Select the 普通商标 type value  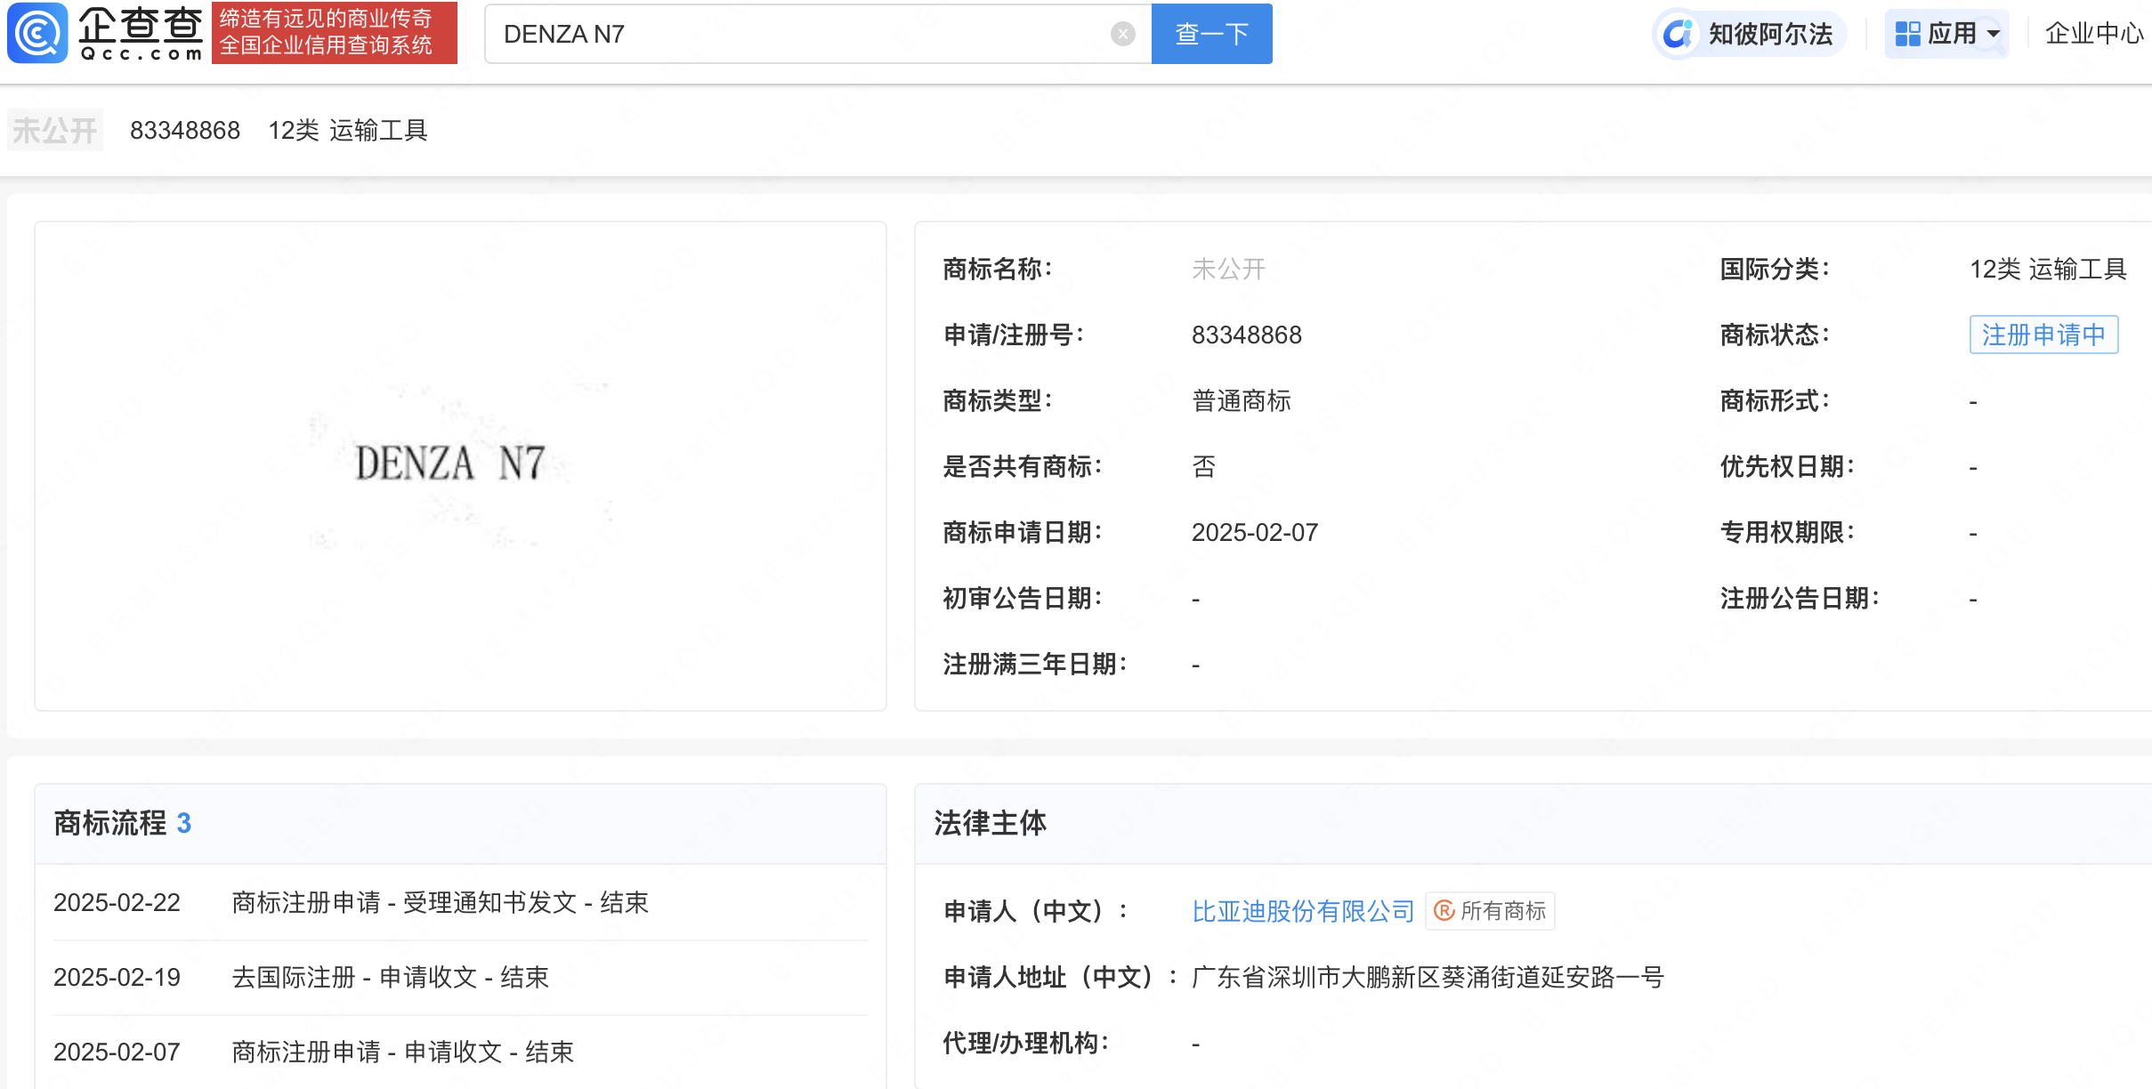point(1241,400)
